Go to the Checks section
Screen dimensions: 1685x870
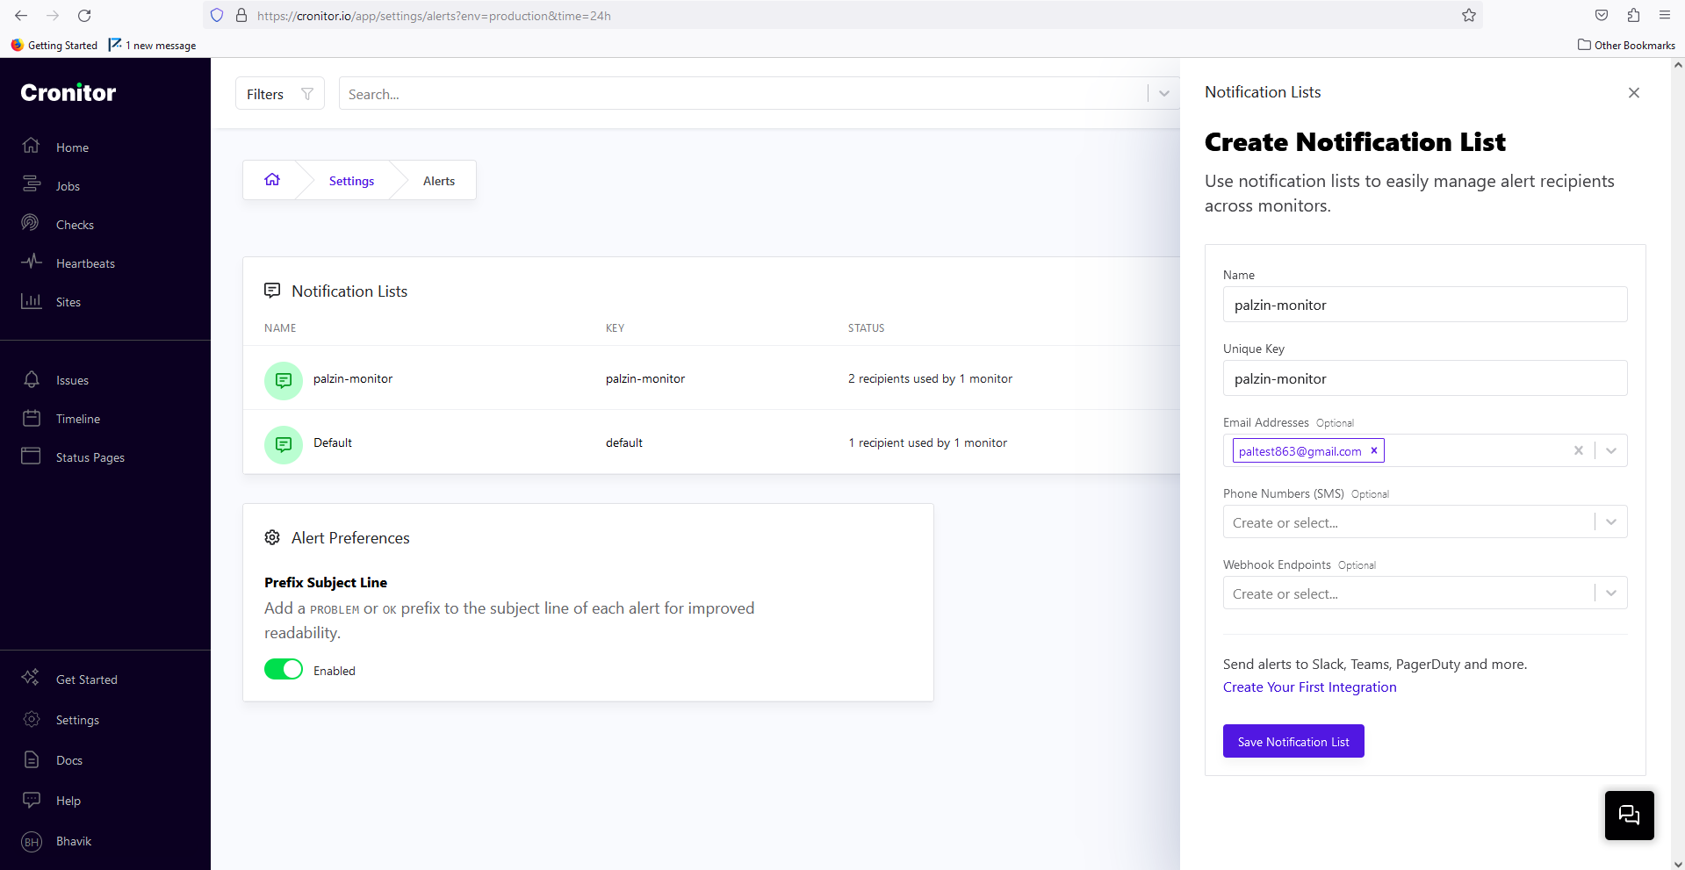[75, 225]
